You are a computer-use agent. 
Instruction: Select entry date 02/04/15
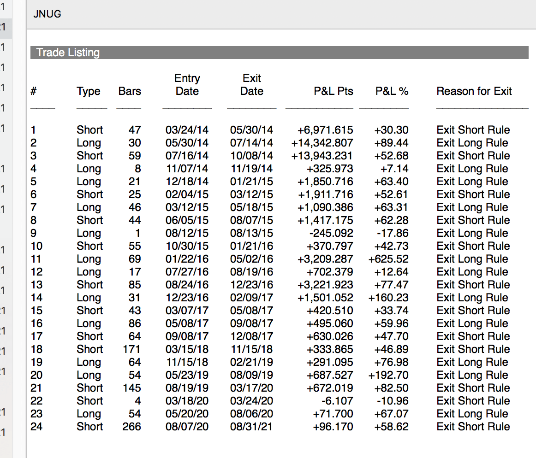pyautogui.click(x=187, y=194)
